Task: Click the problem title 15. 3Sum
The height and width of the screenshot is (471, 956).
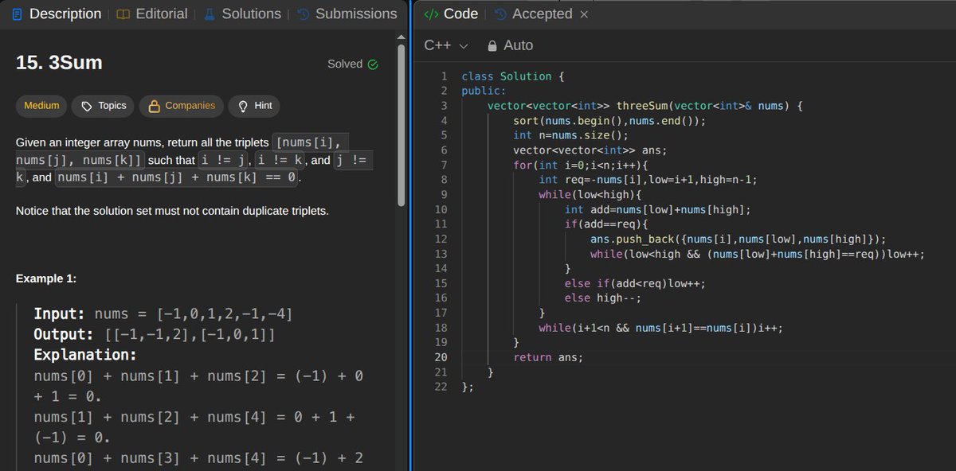Action: (x=59, y=63)
